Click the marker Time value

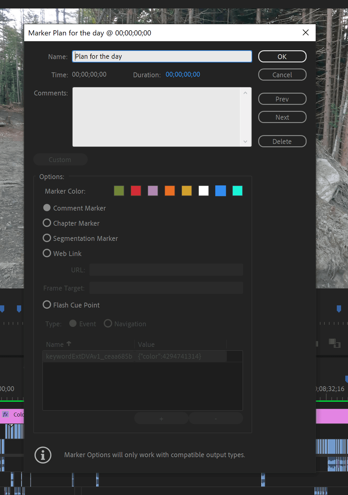click(89, 75)
